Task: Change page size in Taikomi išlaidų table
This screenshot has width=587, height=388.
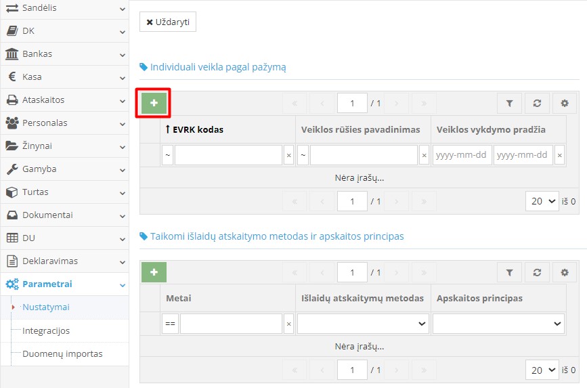Action: [542, 370]
